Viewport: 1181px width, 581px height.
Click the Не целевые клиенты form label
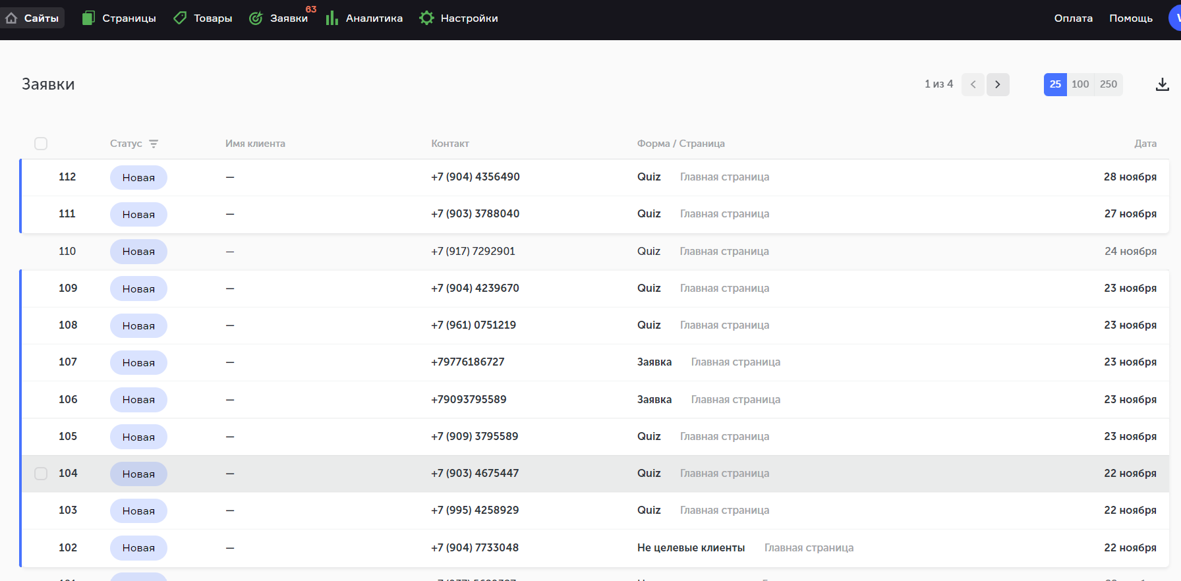point(691,547)
